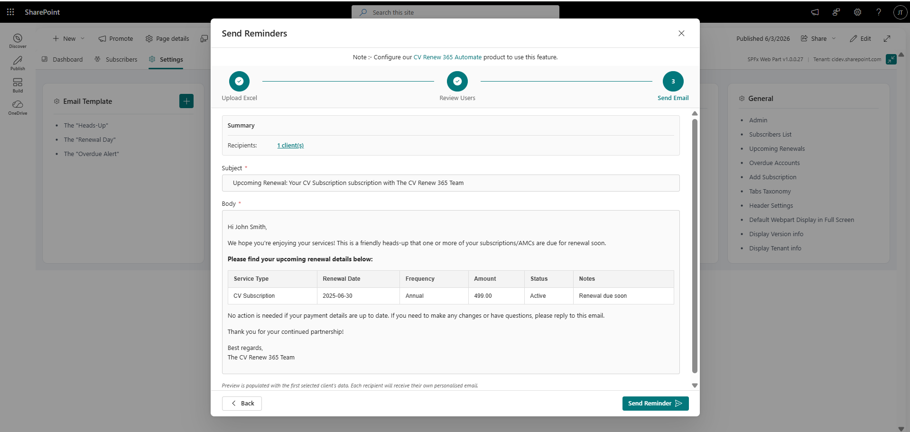The height and width of the screenshot is (432, 910).
Task: Add a new Email Template with plus icon
Action: pos(186,101)
